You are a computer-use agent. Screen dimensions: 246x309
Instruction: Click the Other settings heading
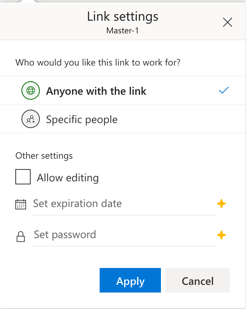[x=44, y=156]
